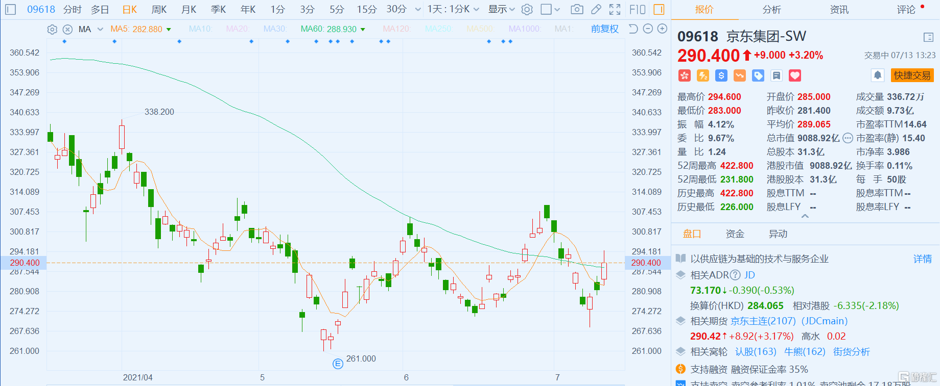Open chart settings gear in top toolbar
This screenshot has width=940, height=386.
tap(527, 9)
